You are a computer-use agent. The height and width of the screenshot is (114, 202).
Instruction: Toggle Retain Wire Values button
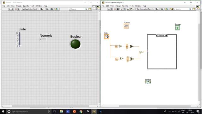click(x=125, y=9)
